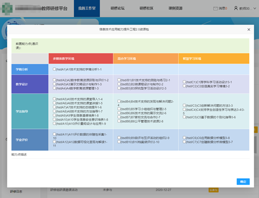This screenshot has height=198, width=259.
Task: Tick A12 数据可视化呈现与解读 checkbox
Action: (x=54, y=142)
